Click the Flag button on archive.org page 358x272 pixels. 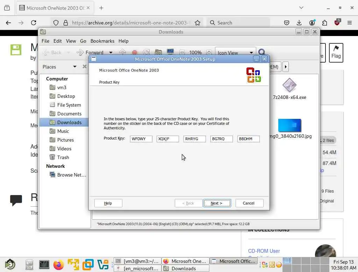[x=336, y=53]
